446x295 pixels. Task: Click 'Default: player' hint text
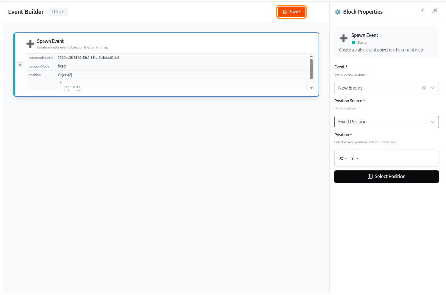tap(345, 108)
